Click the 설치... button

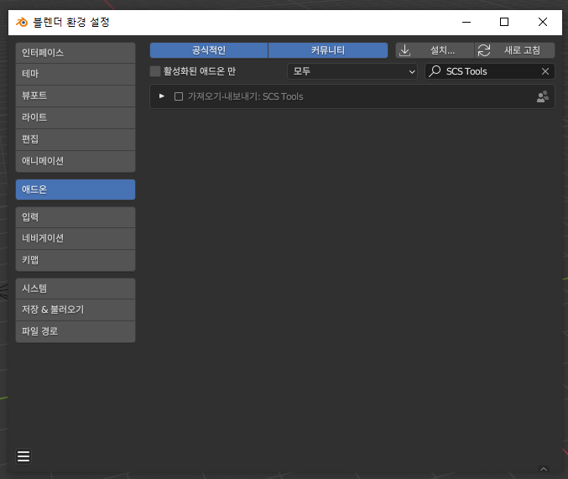(x=435, y=50)
